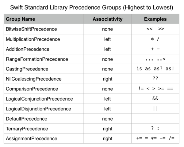184x147 pixels.
Task: Click the RangeFormationPrecedence cell
Action: [x=37, y=59]
